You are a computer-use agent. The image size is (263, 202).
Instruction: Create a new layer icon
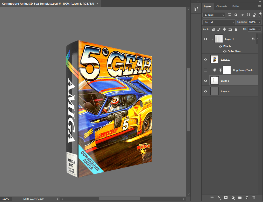click(x=247, y=198)
